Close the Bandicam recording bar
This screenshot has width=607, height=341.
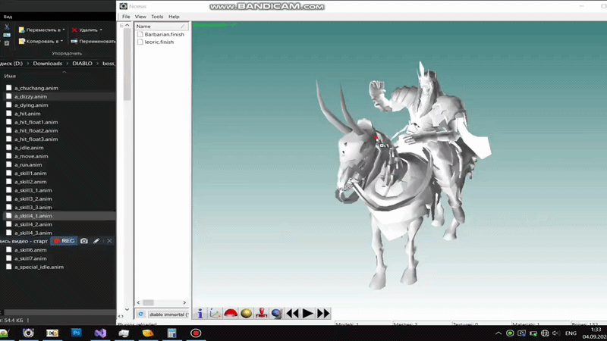coord(109,241)
